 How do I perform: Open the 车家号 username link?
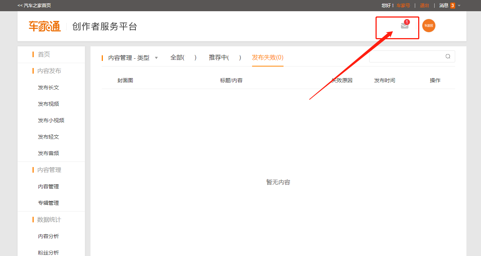(403, 6)
